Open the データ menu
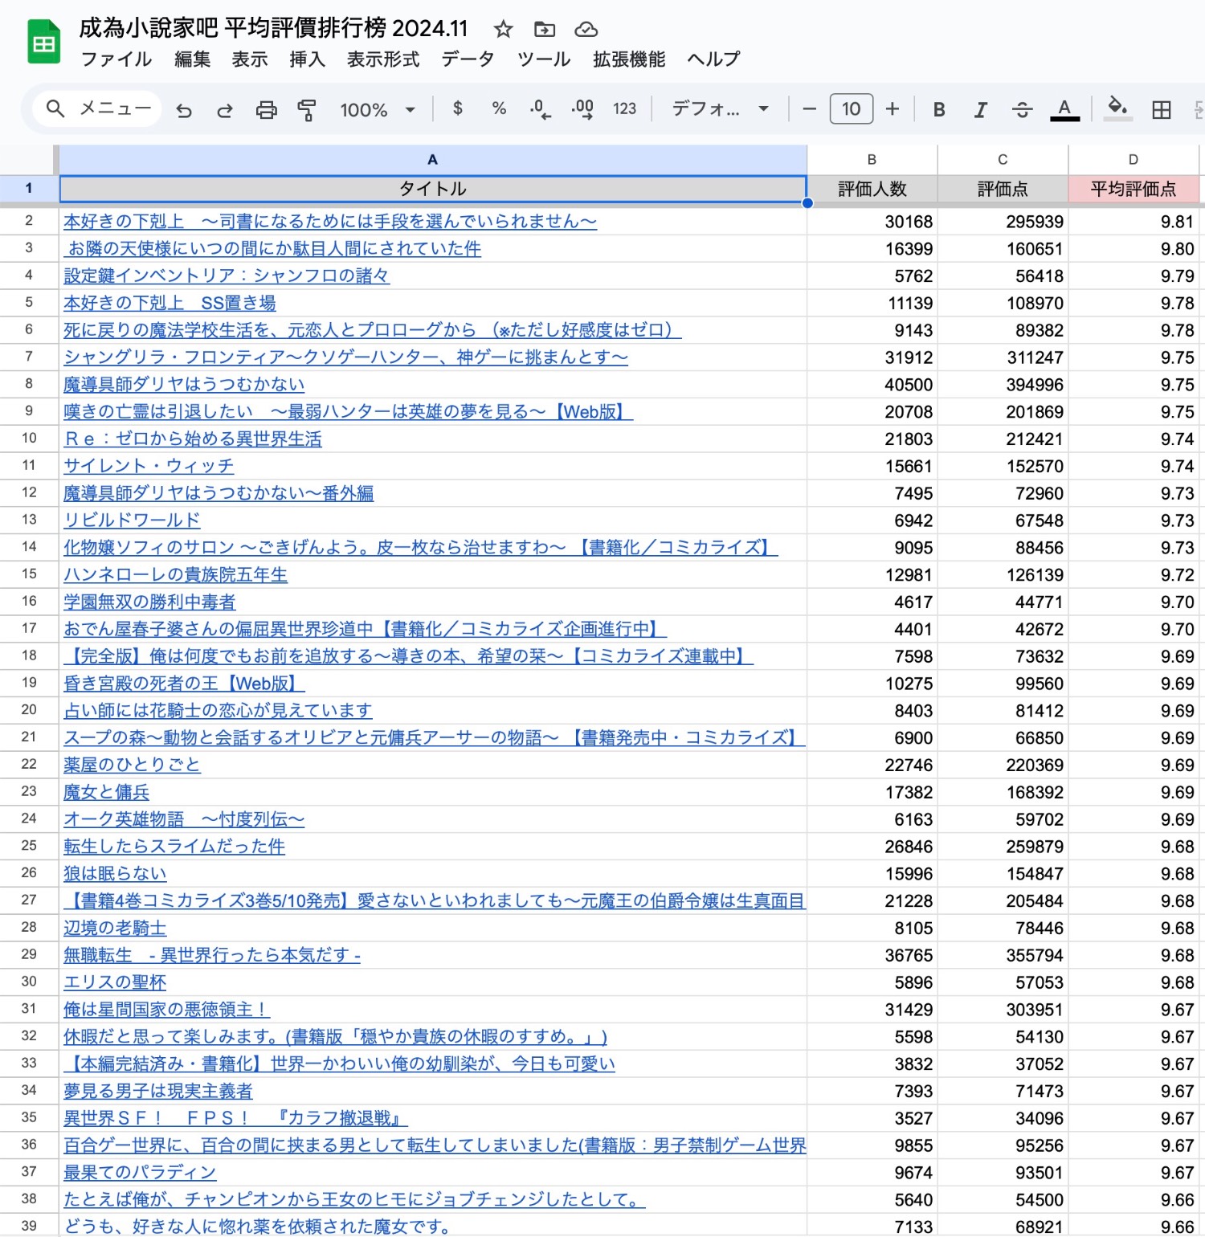 [468, 59]
